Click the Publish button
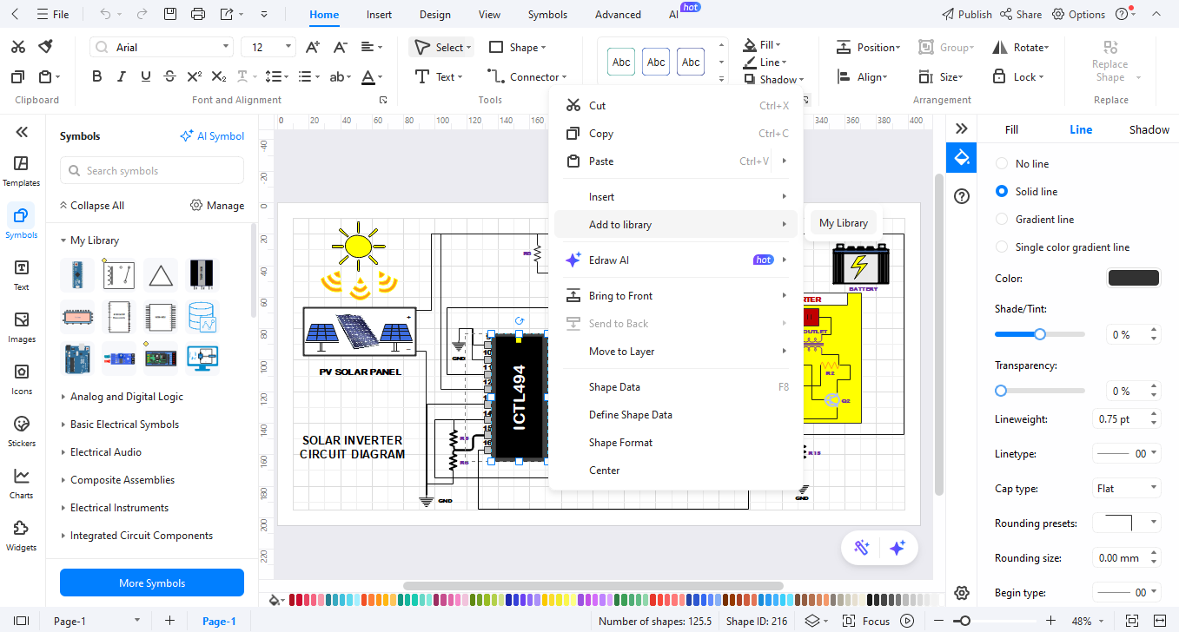1179x632 pixels. (967, 14)
